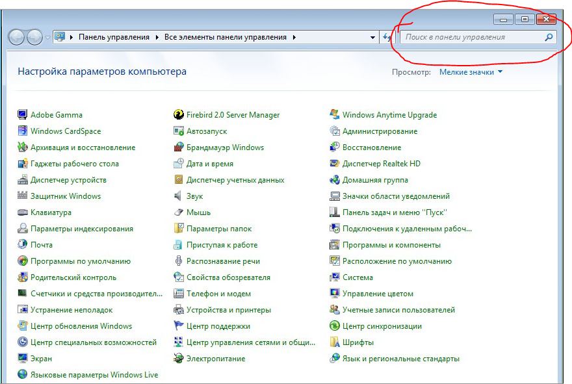Click the Родительский контроль icon

22,277
